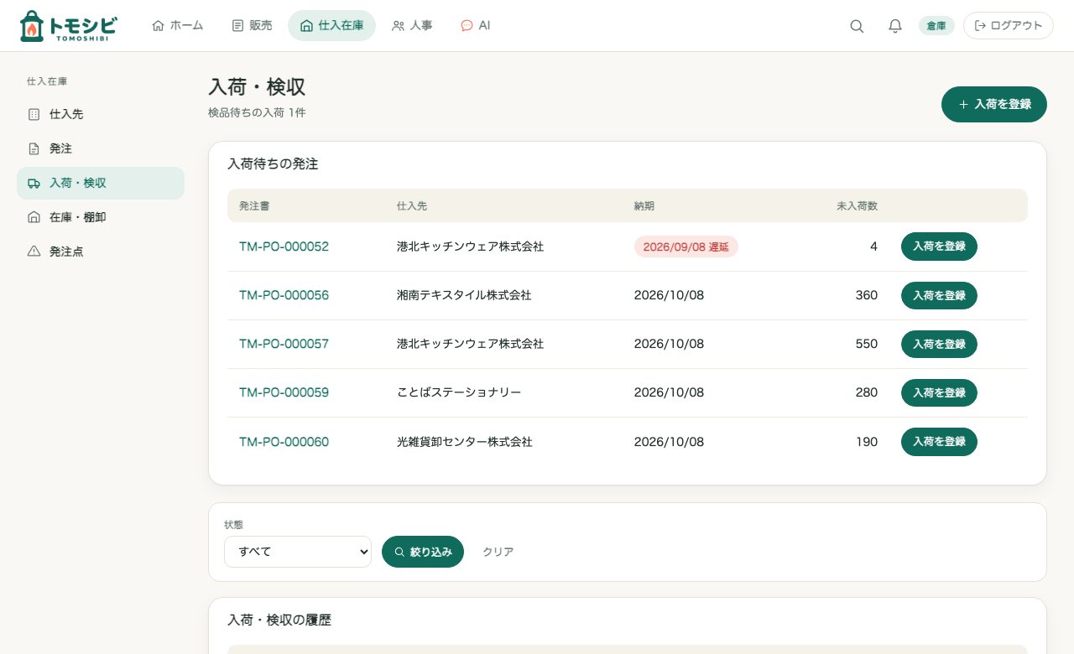Click the 2026/09/08 遅延 badge
Viewport: 1074px width, 654px height.
(x=686, y=247)
